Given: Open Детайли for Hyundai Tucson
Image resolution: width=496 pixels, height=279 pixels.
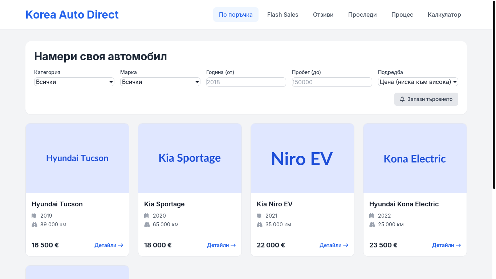Looking at the screenshot, I should [109, 245].
